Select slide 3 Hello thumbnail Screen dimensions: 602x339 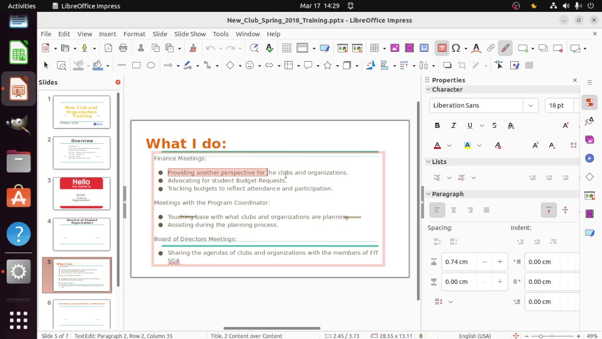[81, 193]
